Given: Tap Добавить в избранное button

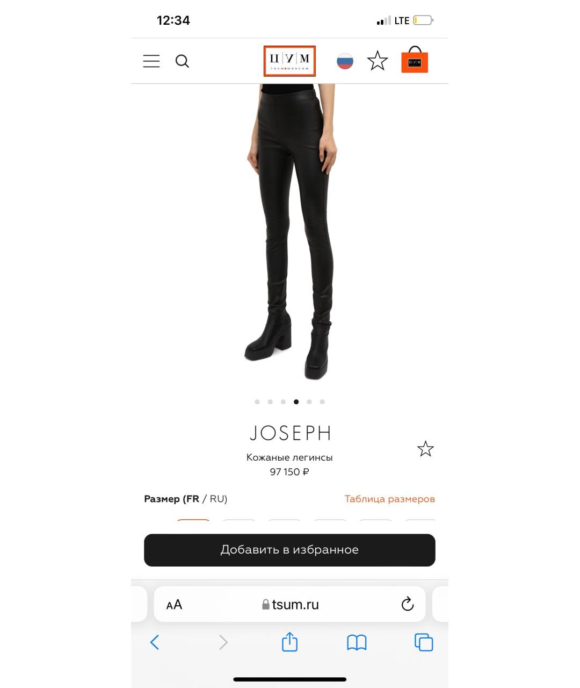Looking at the screenshot, I should [289, 550].
